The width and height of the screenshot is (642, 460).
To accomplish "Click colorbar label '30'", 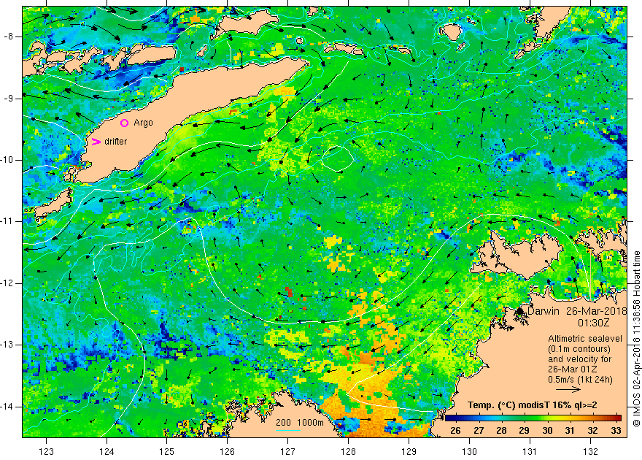I will [x=547, y=431].
